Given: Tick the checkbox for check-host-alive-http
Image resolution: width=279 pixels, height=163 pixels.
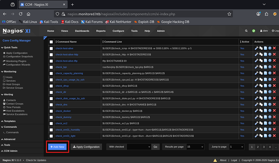Looking at the screenshot, I should pos(51,55).
